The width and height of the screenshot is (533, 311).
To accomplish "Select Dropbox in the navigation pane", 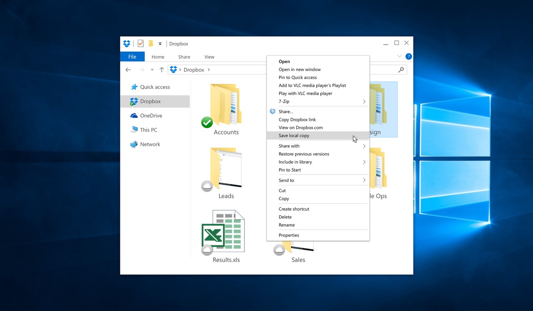I will point(155,101).
